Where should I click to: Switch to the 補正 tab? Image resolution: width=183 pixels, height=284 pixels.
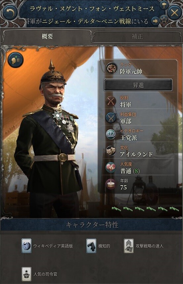coord(137,36)
